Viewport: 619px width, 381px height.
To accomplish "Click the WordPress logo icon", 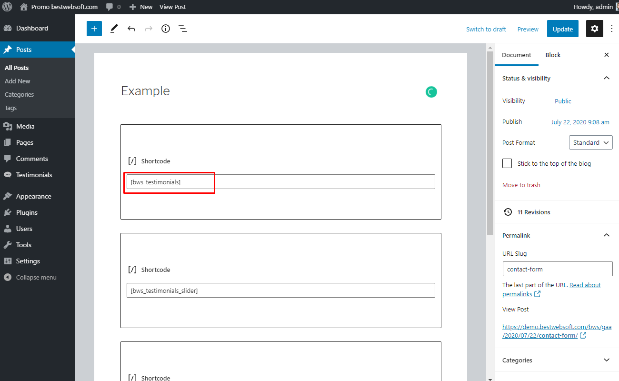I will pos(7,7).
